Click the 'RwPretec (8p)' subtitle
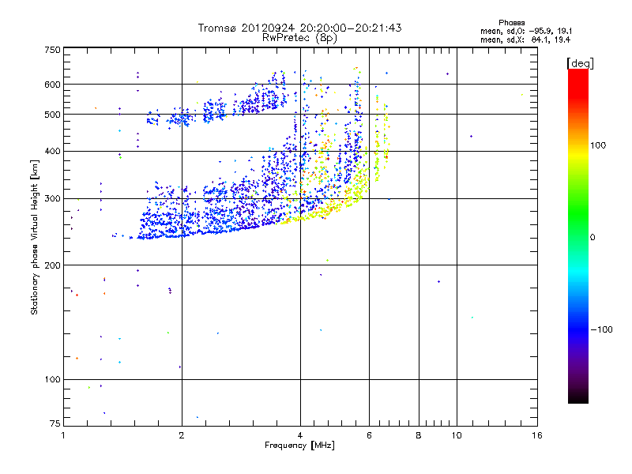This screenshot has width=632, height=474. tap(299, 38)
